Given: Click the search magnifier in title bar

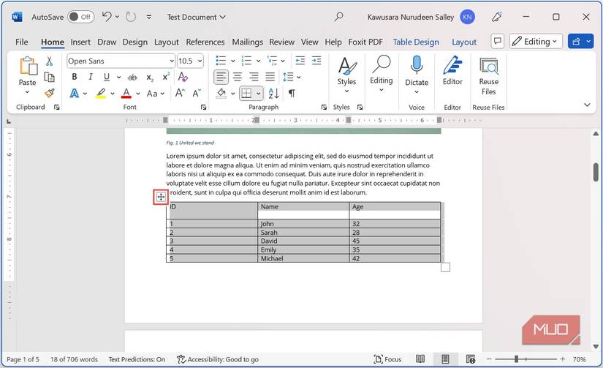Looking at the screenshot, I should (x=339, y=17).
